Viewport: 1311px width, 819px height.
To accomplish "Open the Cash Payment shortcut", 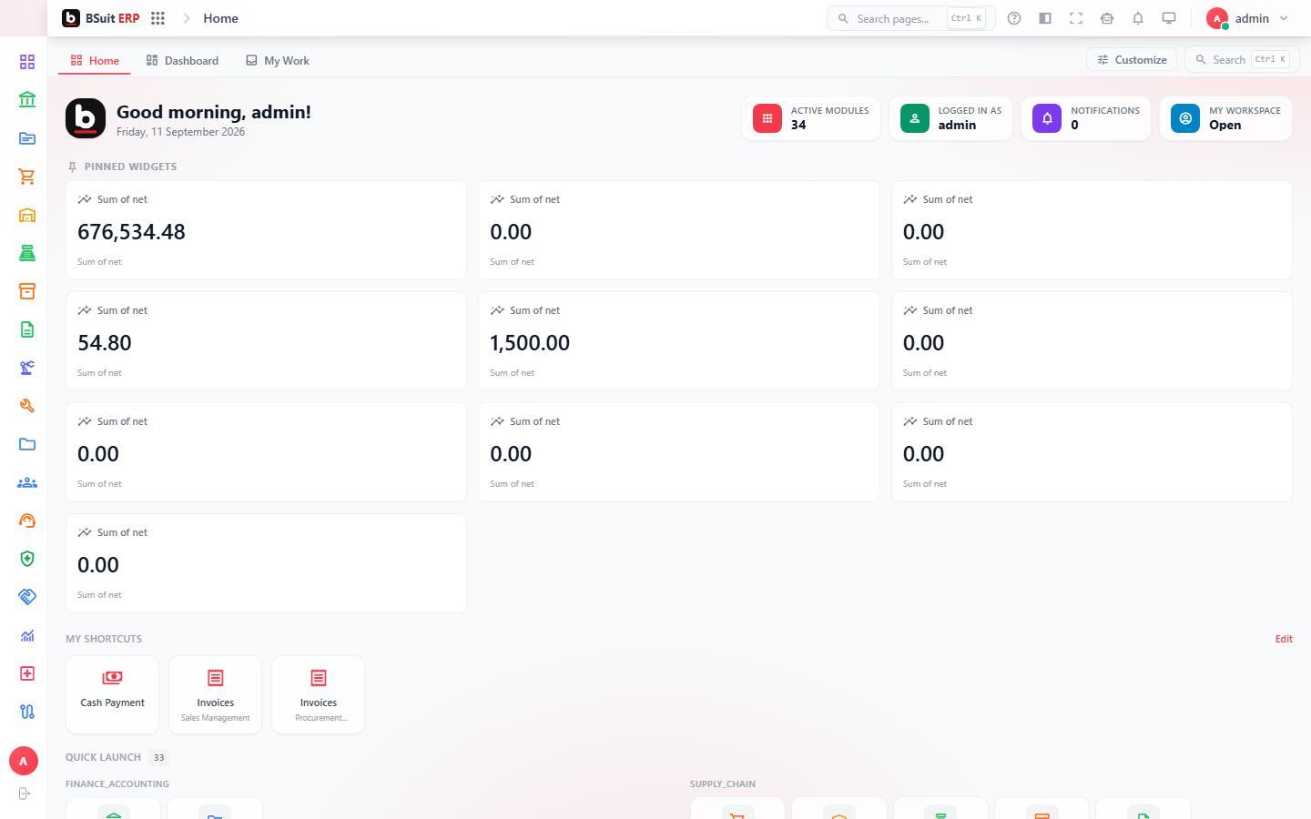I will point(113,694).
